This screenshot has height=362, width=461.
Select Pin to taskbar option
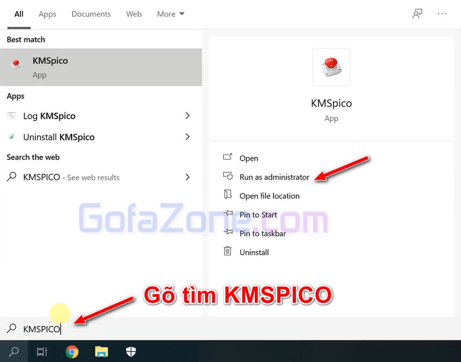263,233
